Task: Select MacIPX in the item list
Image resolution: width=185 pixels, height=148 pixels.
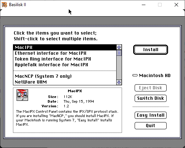Action: [x=65, y=48]
